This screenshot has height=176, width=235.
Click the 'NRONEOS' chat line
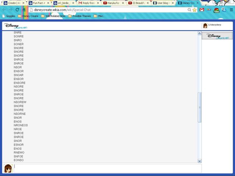(x=21, y=125)
